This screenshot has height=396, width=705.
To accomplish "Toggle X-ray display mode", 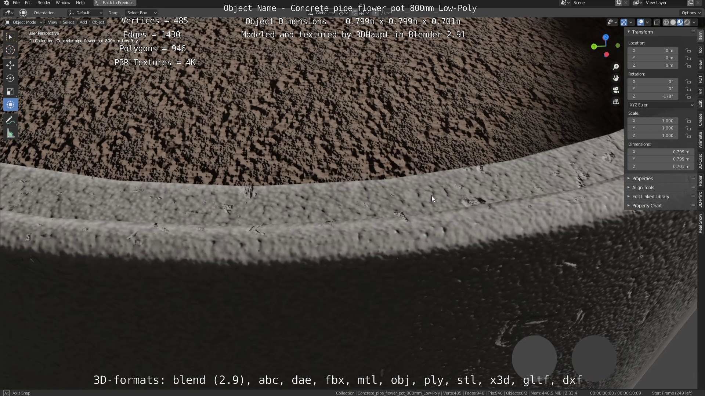I will (x=657, y=22).
